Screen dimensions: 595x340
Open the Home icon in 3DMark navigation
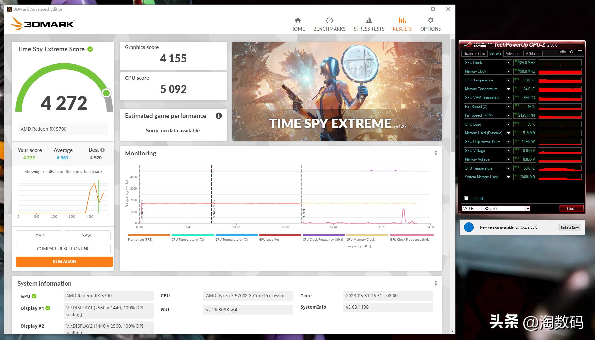point(297,21)
